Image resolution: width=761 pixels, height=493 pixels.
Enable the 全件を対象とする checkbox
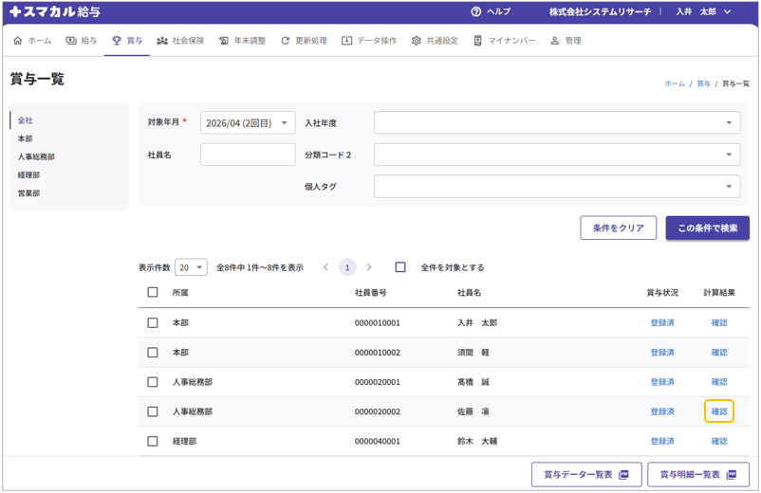point(400,267)
